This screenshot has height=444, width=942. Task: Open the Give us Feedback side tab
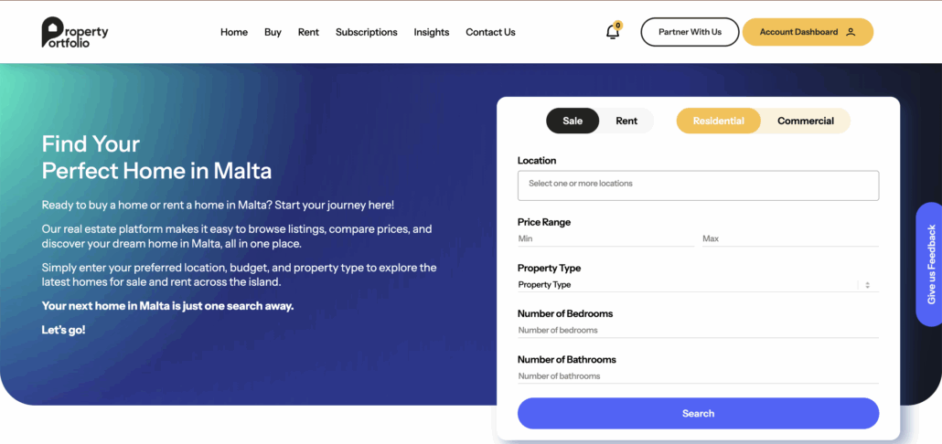930,264
